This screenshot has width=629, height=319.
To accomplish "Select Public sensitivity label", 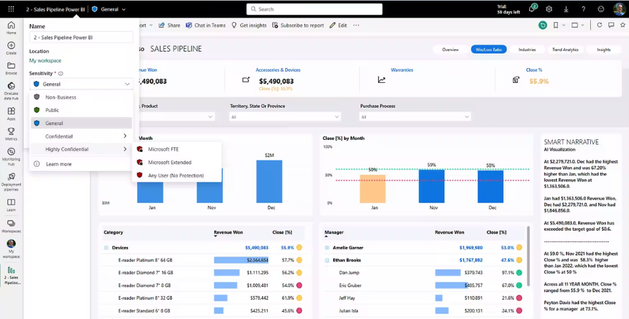I will (x=82, y=110).
